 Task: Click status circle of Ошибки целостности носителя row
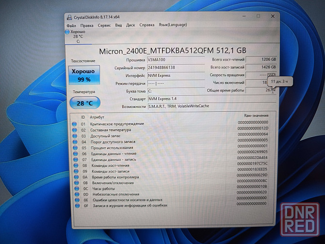[x=77, y=200]
